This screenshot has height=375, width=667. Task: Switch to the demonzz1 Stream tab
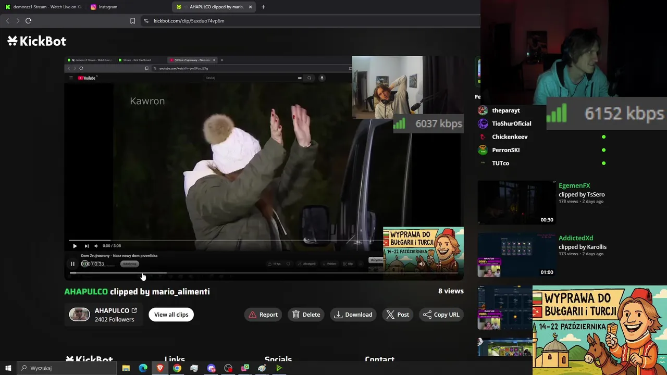tap(43, 7)
